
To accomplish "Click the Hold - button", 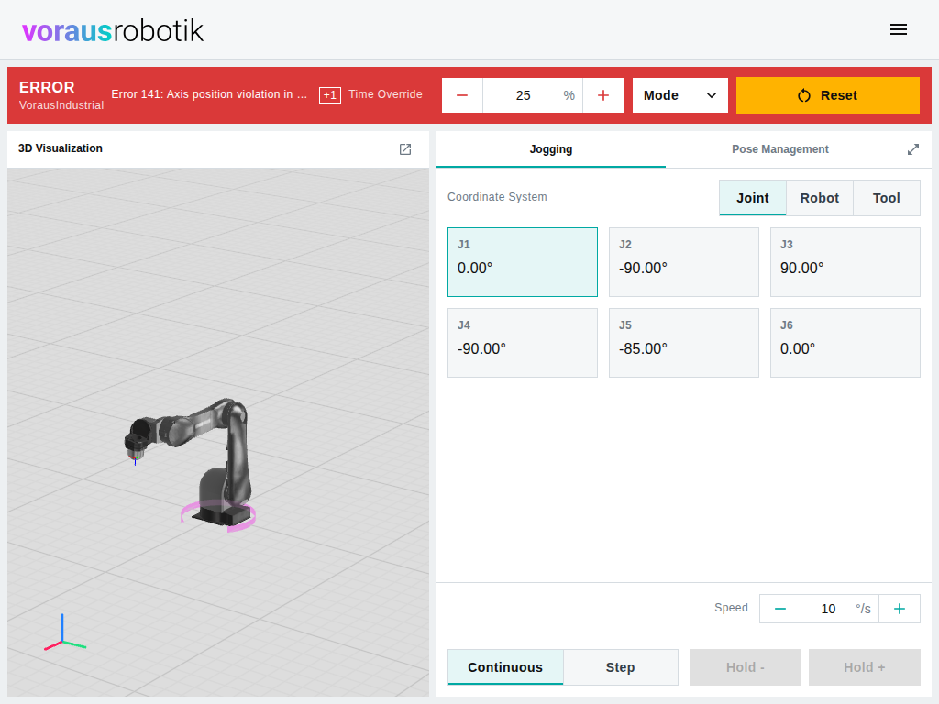I will pyautogui.click(x=745, y=667).
